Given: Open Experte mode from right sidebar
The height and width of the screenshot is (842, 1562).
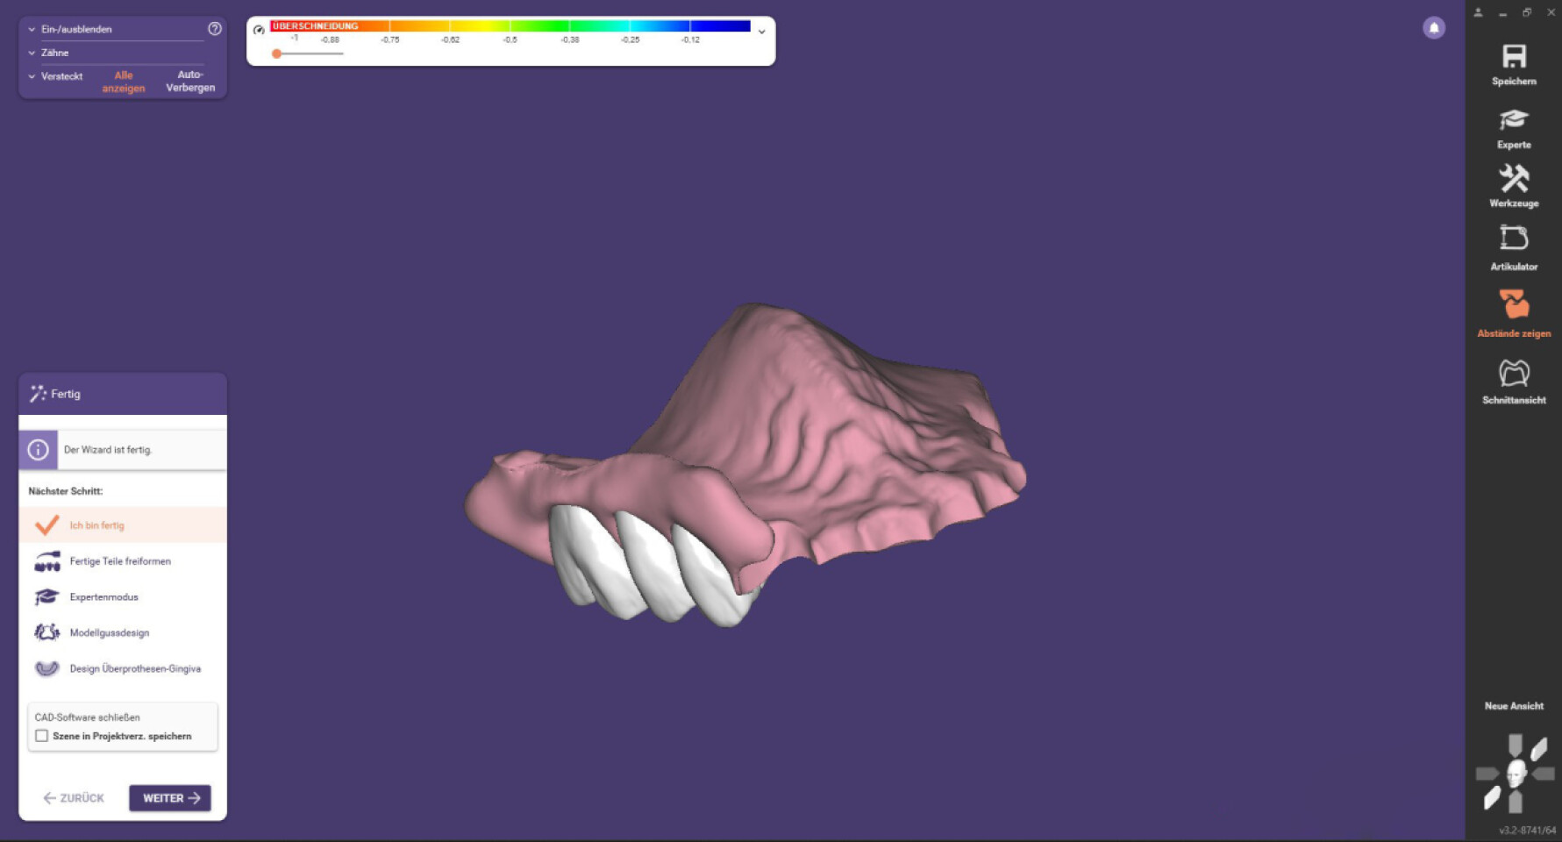Looking at the screenshot, I should [x=1514, y=120].
